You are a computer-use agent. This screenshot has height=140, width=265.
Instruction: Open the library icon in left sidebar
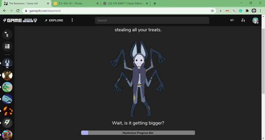click(x=7, y=46)
